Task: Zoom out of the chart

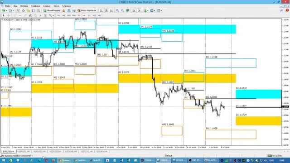Action: (122, 10)
